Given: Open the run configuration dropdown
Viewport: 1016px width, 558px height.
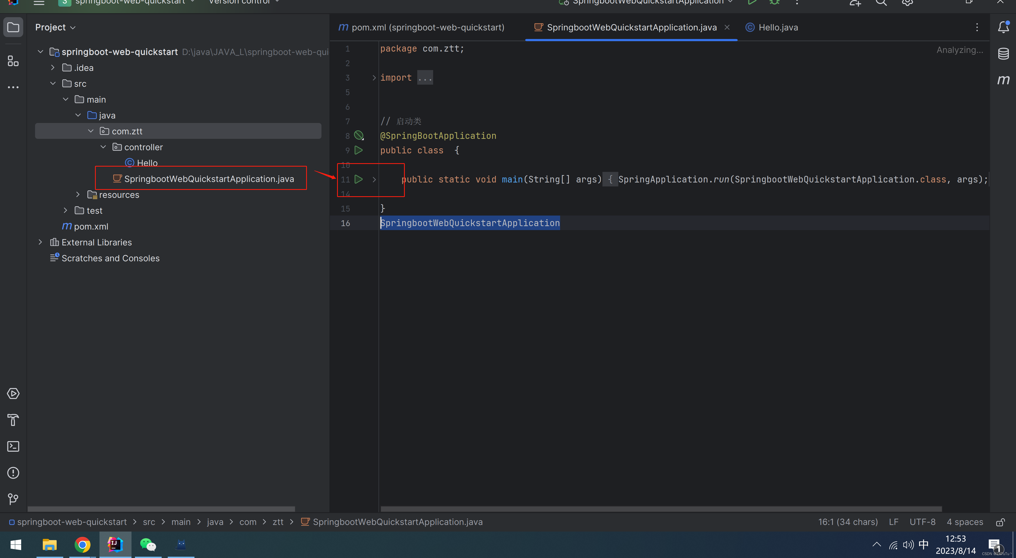Looking at the screenshot, I should 646,2.
